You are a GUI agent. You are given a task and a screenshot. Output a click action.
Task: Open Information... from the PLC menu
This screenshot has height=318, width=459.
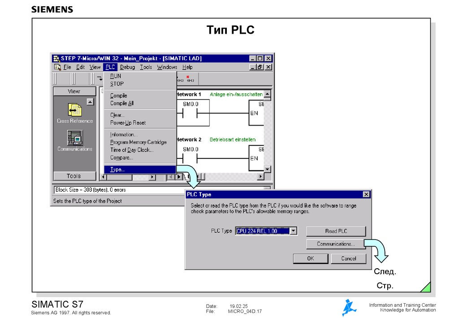coord(140,135)
